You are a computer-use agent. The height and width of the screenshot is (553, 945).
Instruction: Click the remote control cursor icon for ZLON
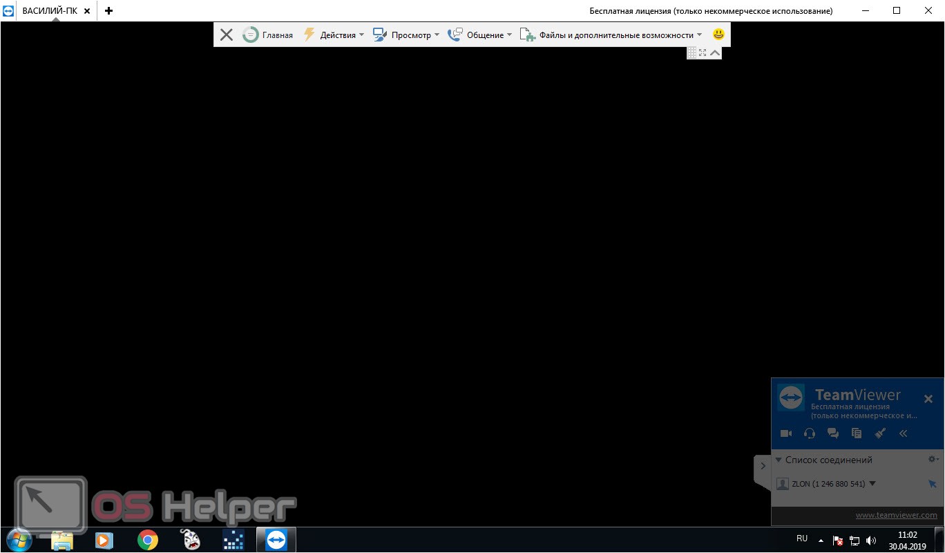click(x=933, y=484)
